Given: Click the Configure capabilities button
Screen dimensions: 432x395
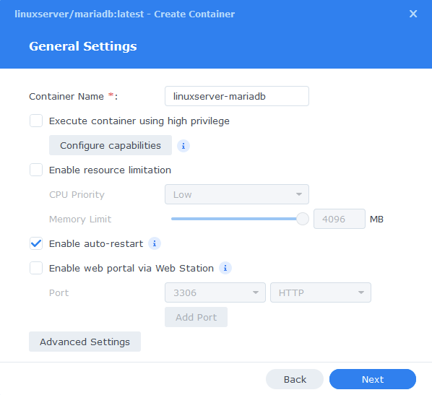Looking at the screenshot, I should pyautogui.click(x=111, y=145).
